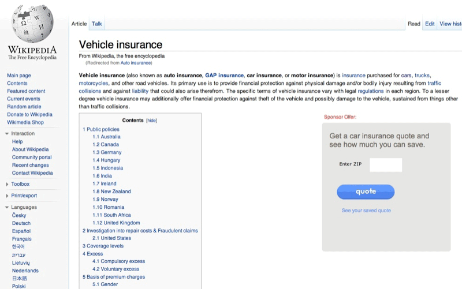Jump to 1.6 India section

pos(102,176)
